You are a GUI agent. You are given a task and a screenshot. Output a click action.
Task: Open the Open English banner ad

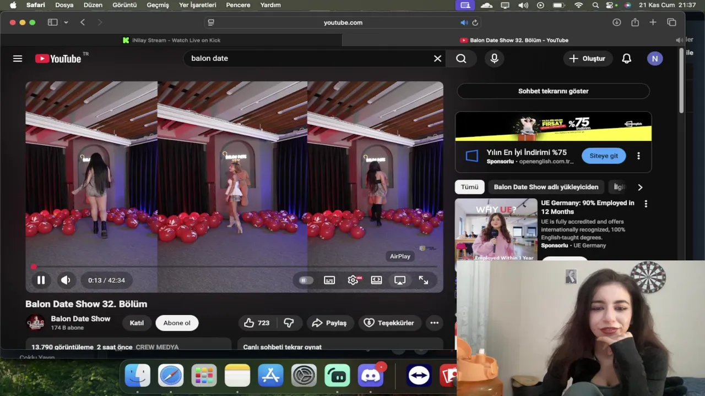(553, 127)
